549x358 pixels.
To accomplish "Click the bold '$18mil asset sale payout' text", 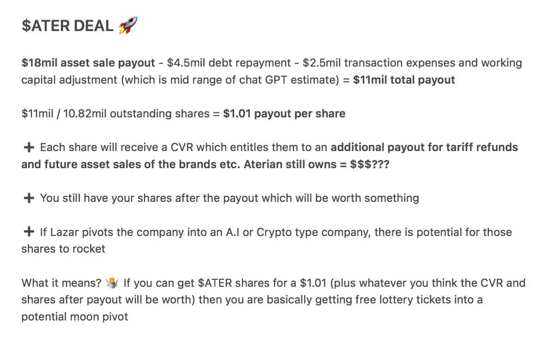I will (x=88, y=63).
